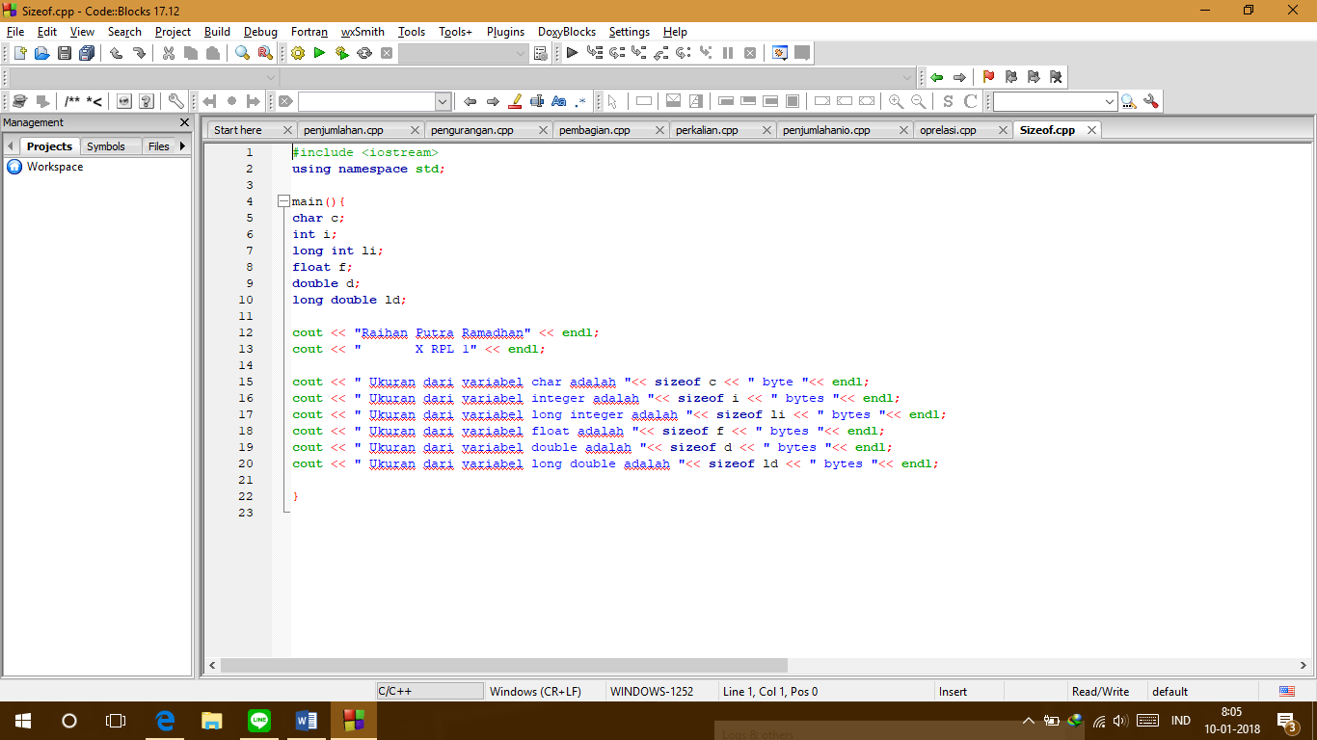The image size is (1317, 740).
Task: Run the program with the green play icon
Action: (318, 52)
